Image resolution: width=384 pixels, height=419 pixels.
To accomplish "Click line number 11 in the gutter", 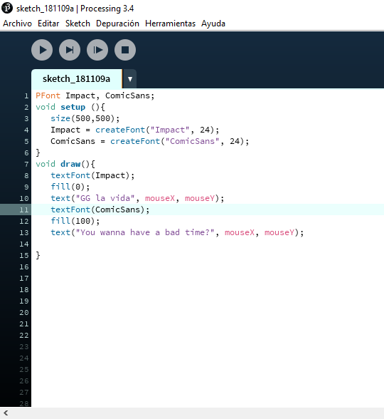I will [23, 209].
